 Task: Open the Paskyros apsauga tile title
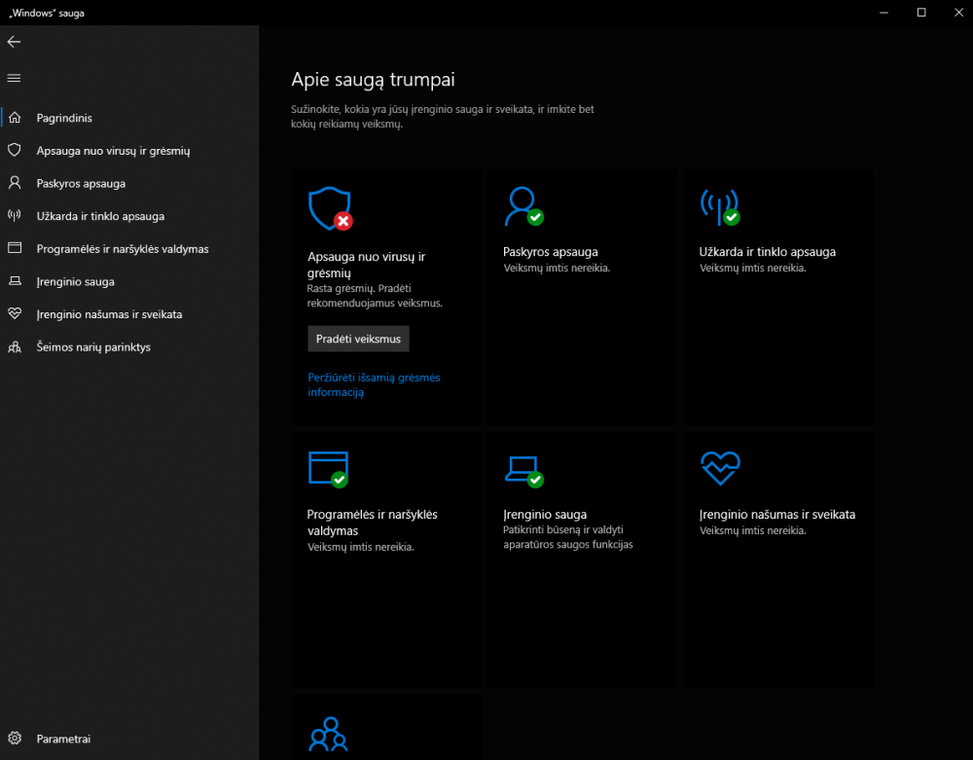coord(551,252)
